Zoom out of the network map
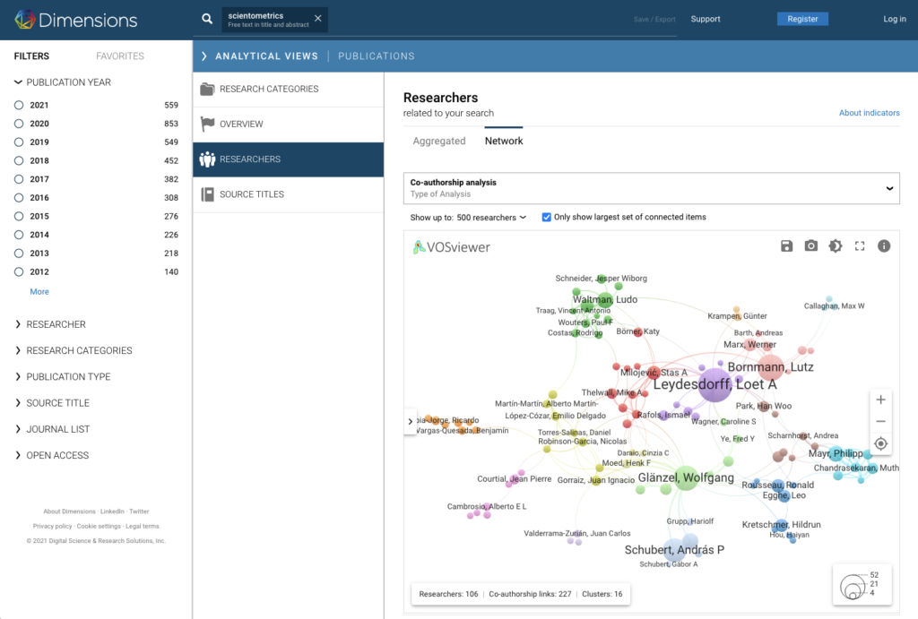 point(880,422)
